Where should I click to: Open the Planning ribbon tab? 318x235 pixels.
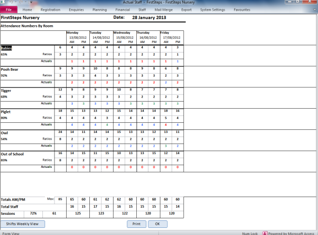[99, 10]
